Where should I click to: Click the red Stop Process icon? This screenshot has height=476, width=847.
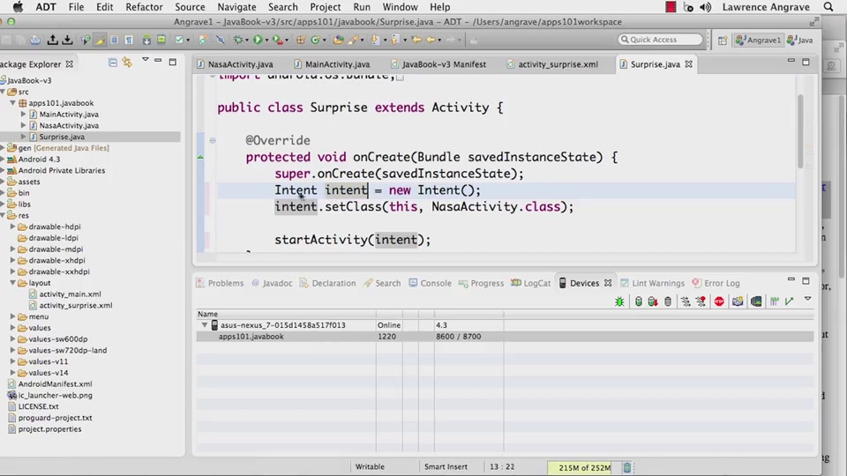click(x=719, y=301)
